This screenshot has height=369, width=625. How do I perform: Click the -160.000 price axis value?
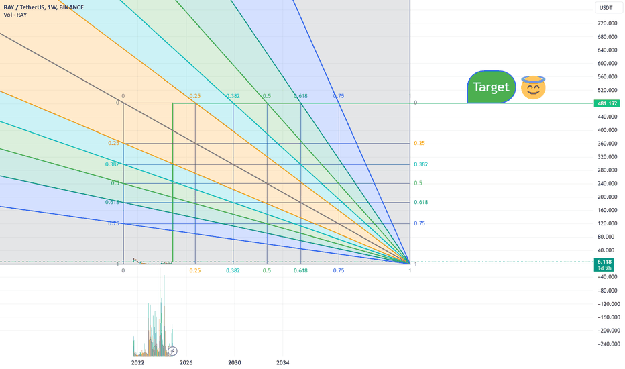[609, 317]
